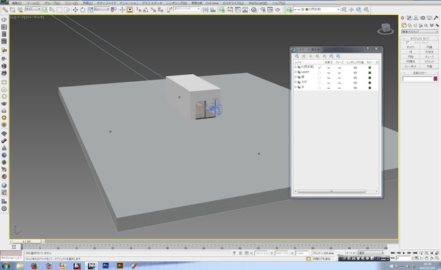
Task: Toggle the current-layer checkbox for 壁 layer
Action: click(x=319, y=78)
